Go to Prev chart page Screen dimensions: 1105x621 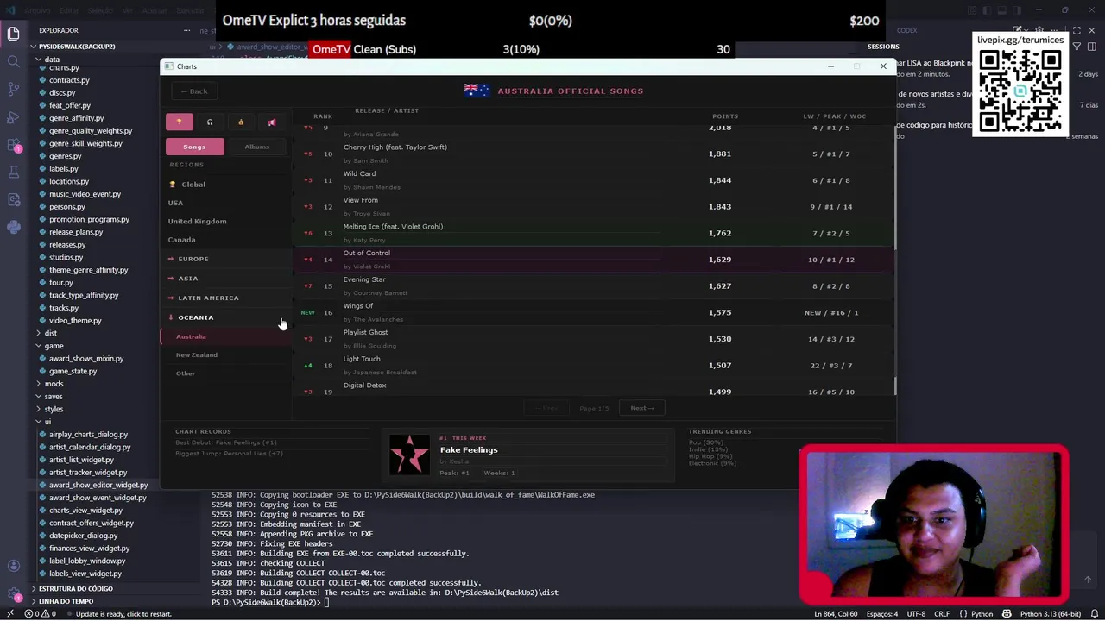[546, 408]
